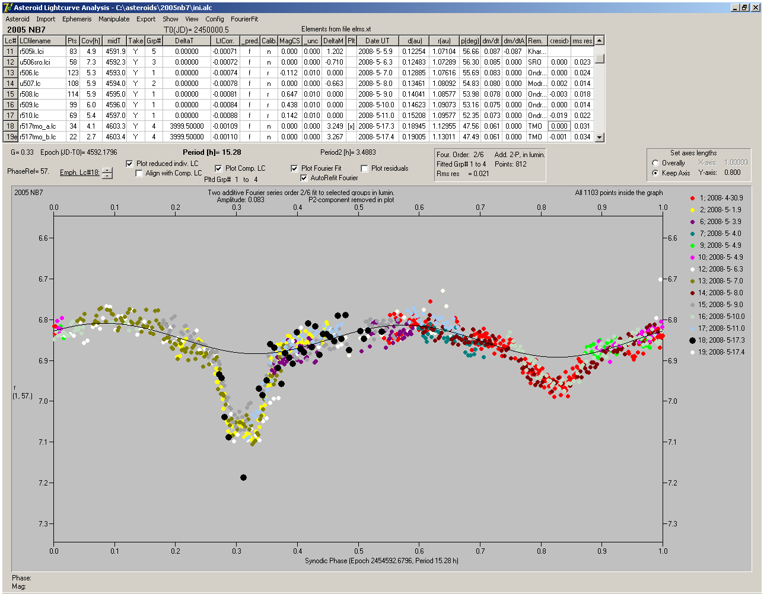
Task: Click the lightcurve table scrollbar thumb
Action: point(600,58)
